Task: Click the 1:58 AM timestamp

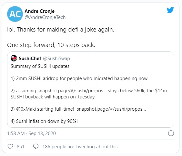Action: 16,133
